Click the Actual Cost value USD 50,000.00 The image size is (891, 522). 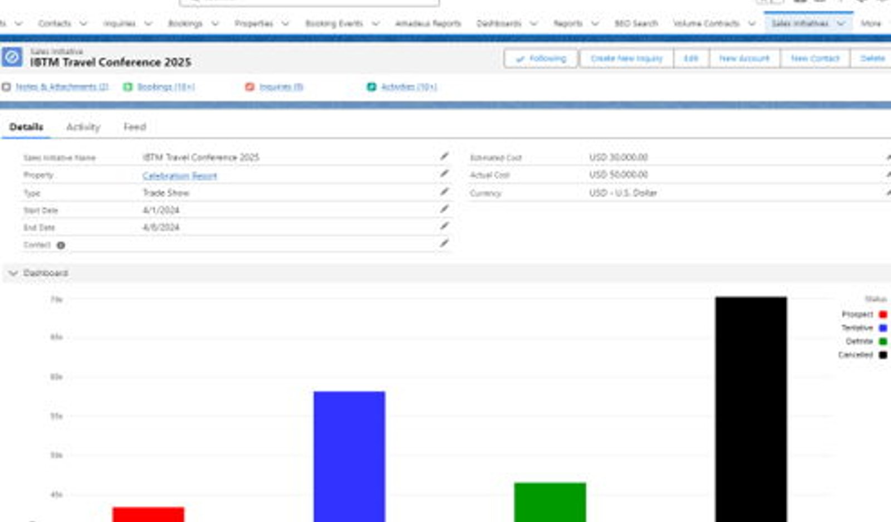[619, 174]
